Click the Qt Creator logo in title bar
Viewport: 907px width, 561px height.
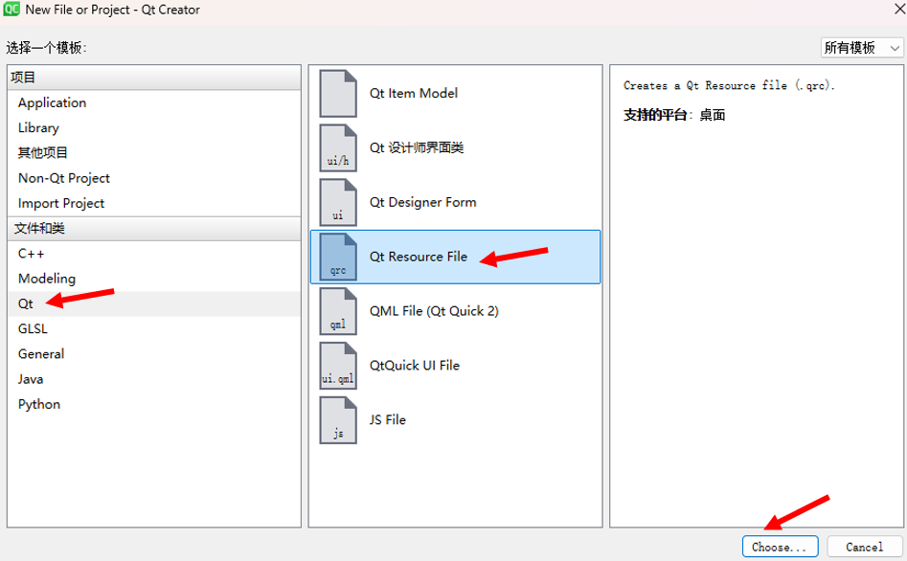(11, 10)
